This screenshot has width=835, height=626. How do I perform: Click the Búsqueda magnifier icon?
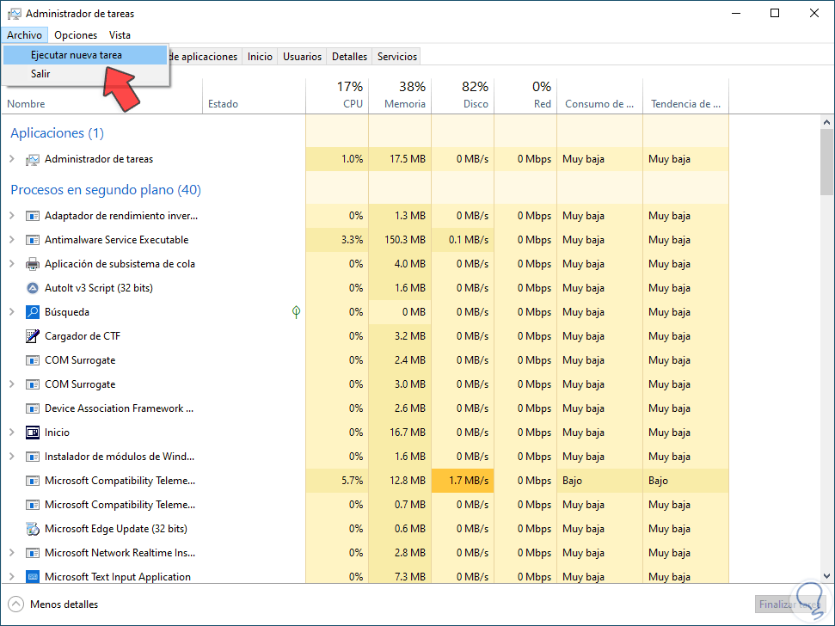[33, 312]
